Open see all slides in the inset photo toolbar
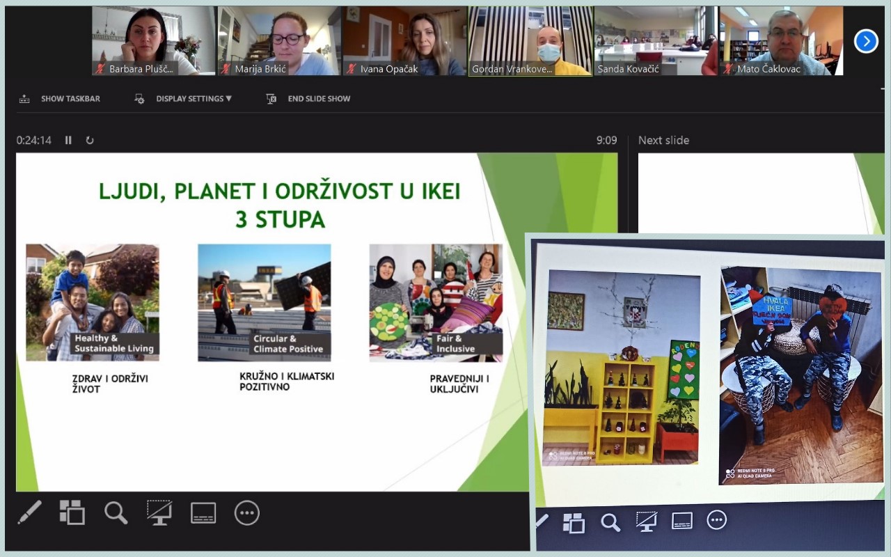 pyautogui.click(x=574, y=522)
